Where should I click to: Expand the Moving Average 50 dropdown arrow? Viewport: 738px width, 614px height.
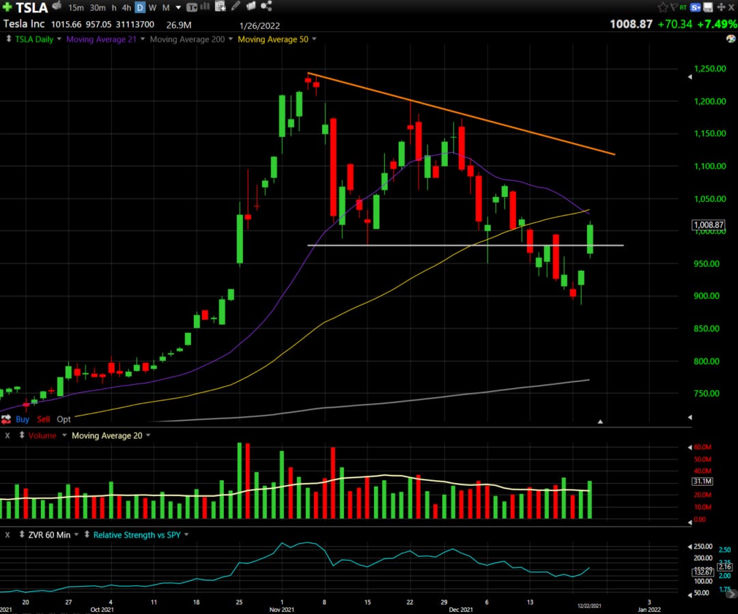[x=314, y=39]
